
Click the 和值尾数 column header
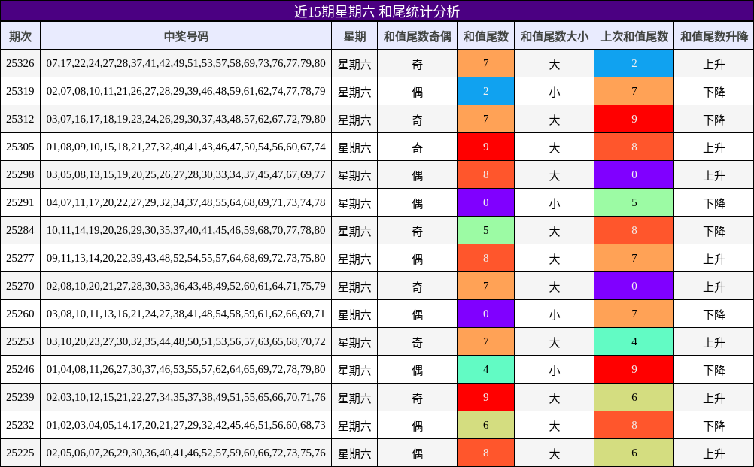pos(485,35)
